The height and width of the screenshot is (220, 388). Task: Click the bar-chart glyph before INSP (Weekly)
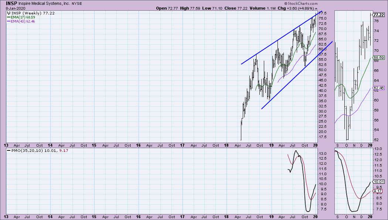tap(8, 13)
